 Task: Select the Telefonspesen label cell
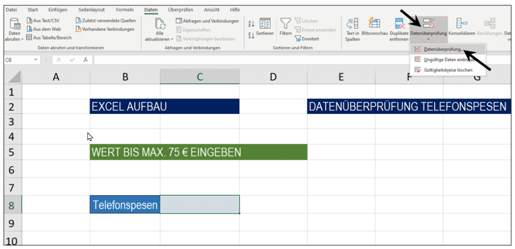pyautogui.click(x=125, y=205)
